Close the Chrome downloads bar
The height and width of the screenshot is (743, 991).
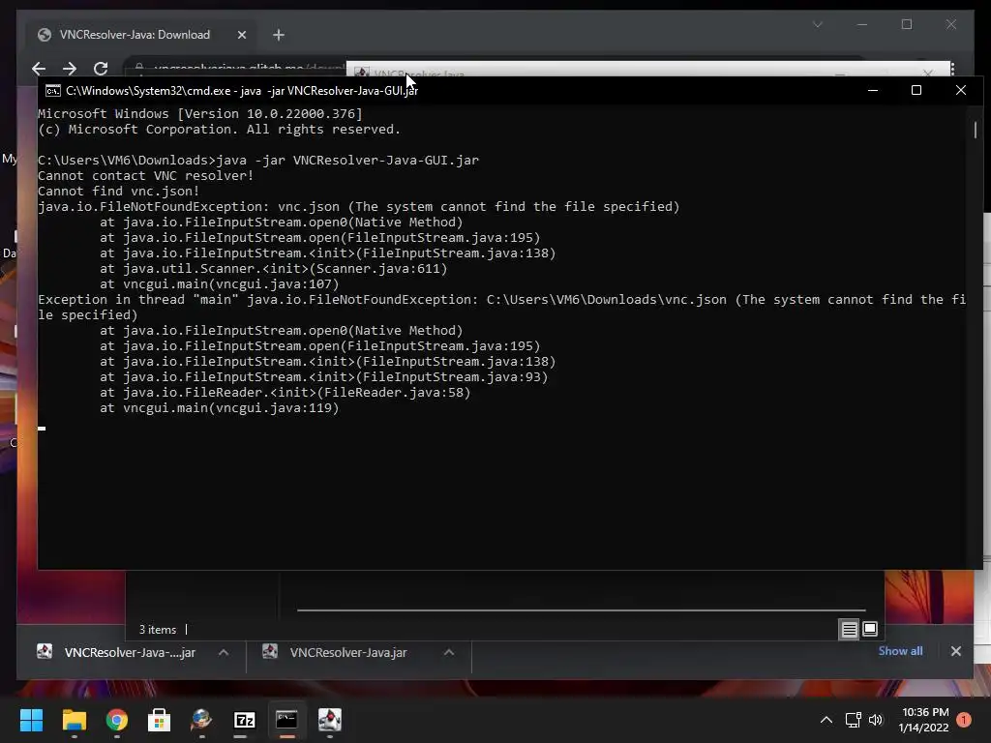pos(955,651)
